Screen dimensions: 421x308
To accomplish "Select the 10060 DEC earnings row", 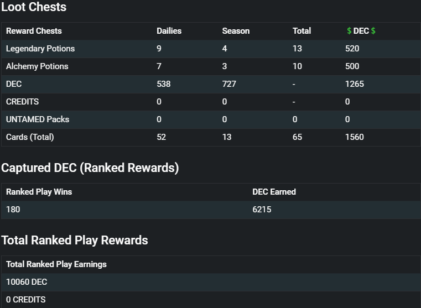I will (x=211, y=282).
